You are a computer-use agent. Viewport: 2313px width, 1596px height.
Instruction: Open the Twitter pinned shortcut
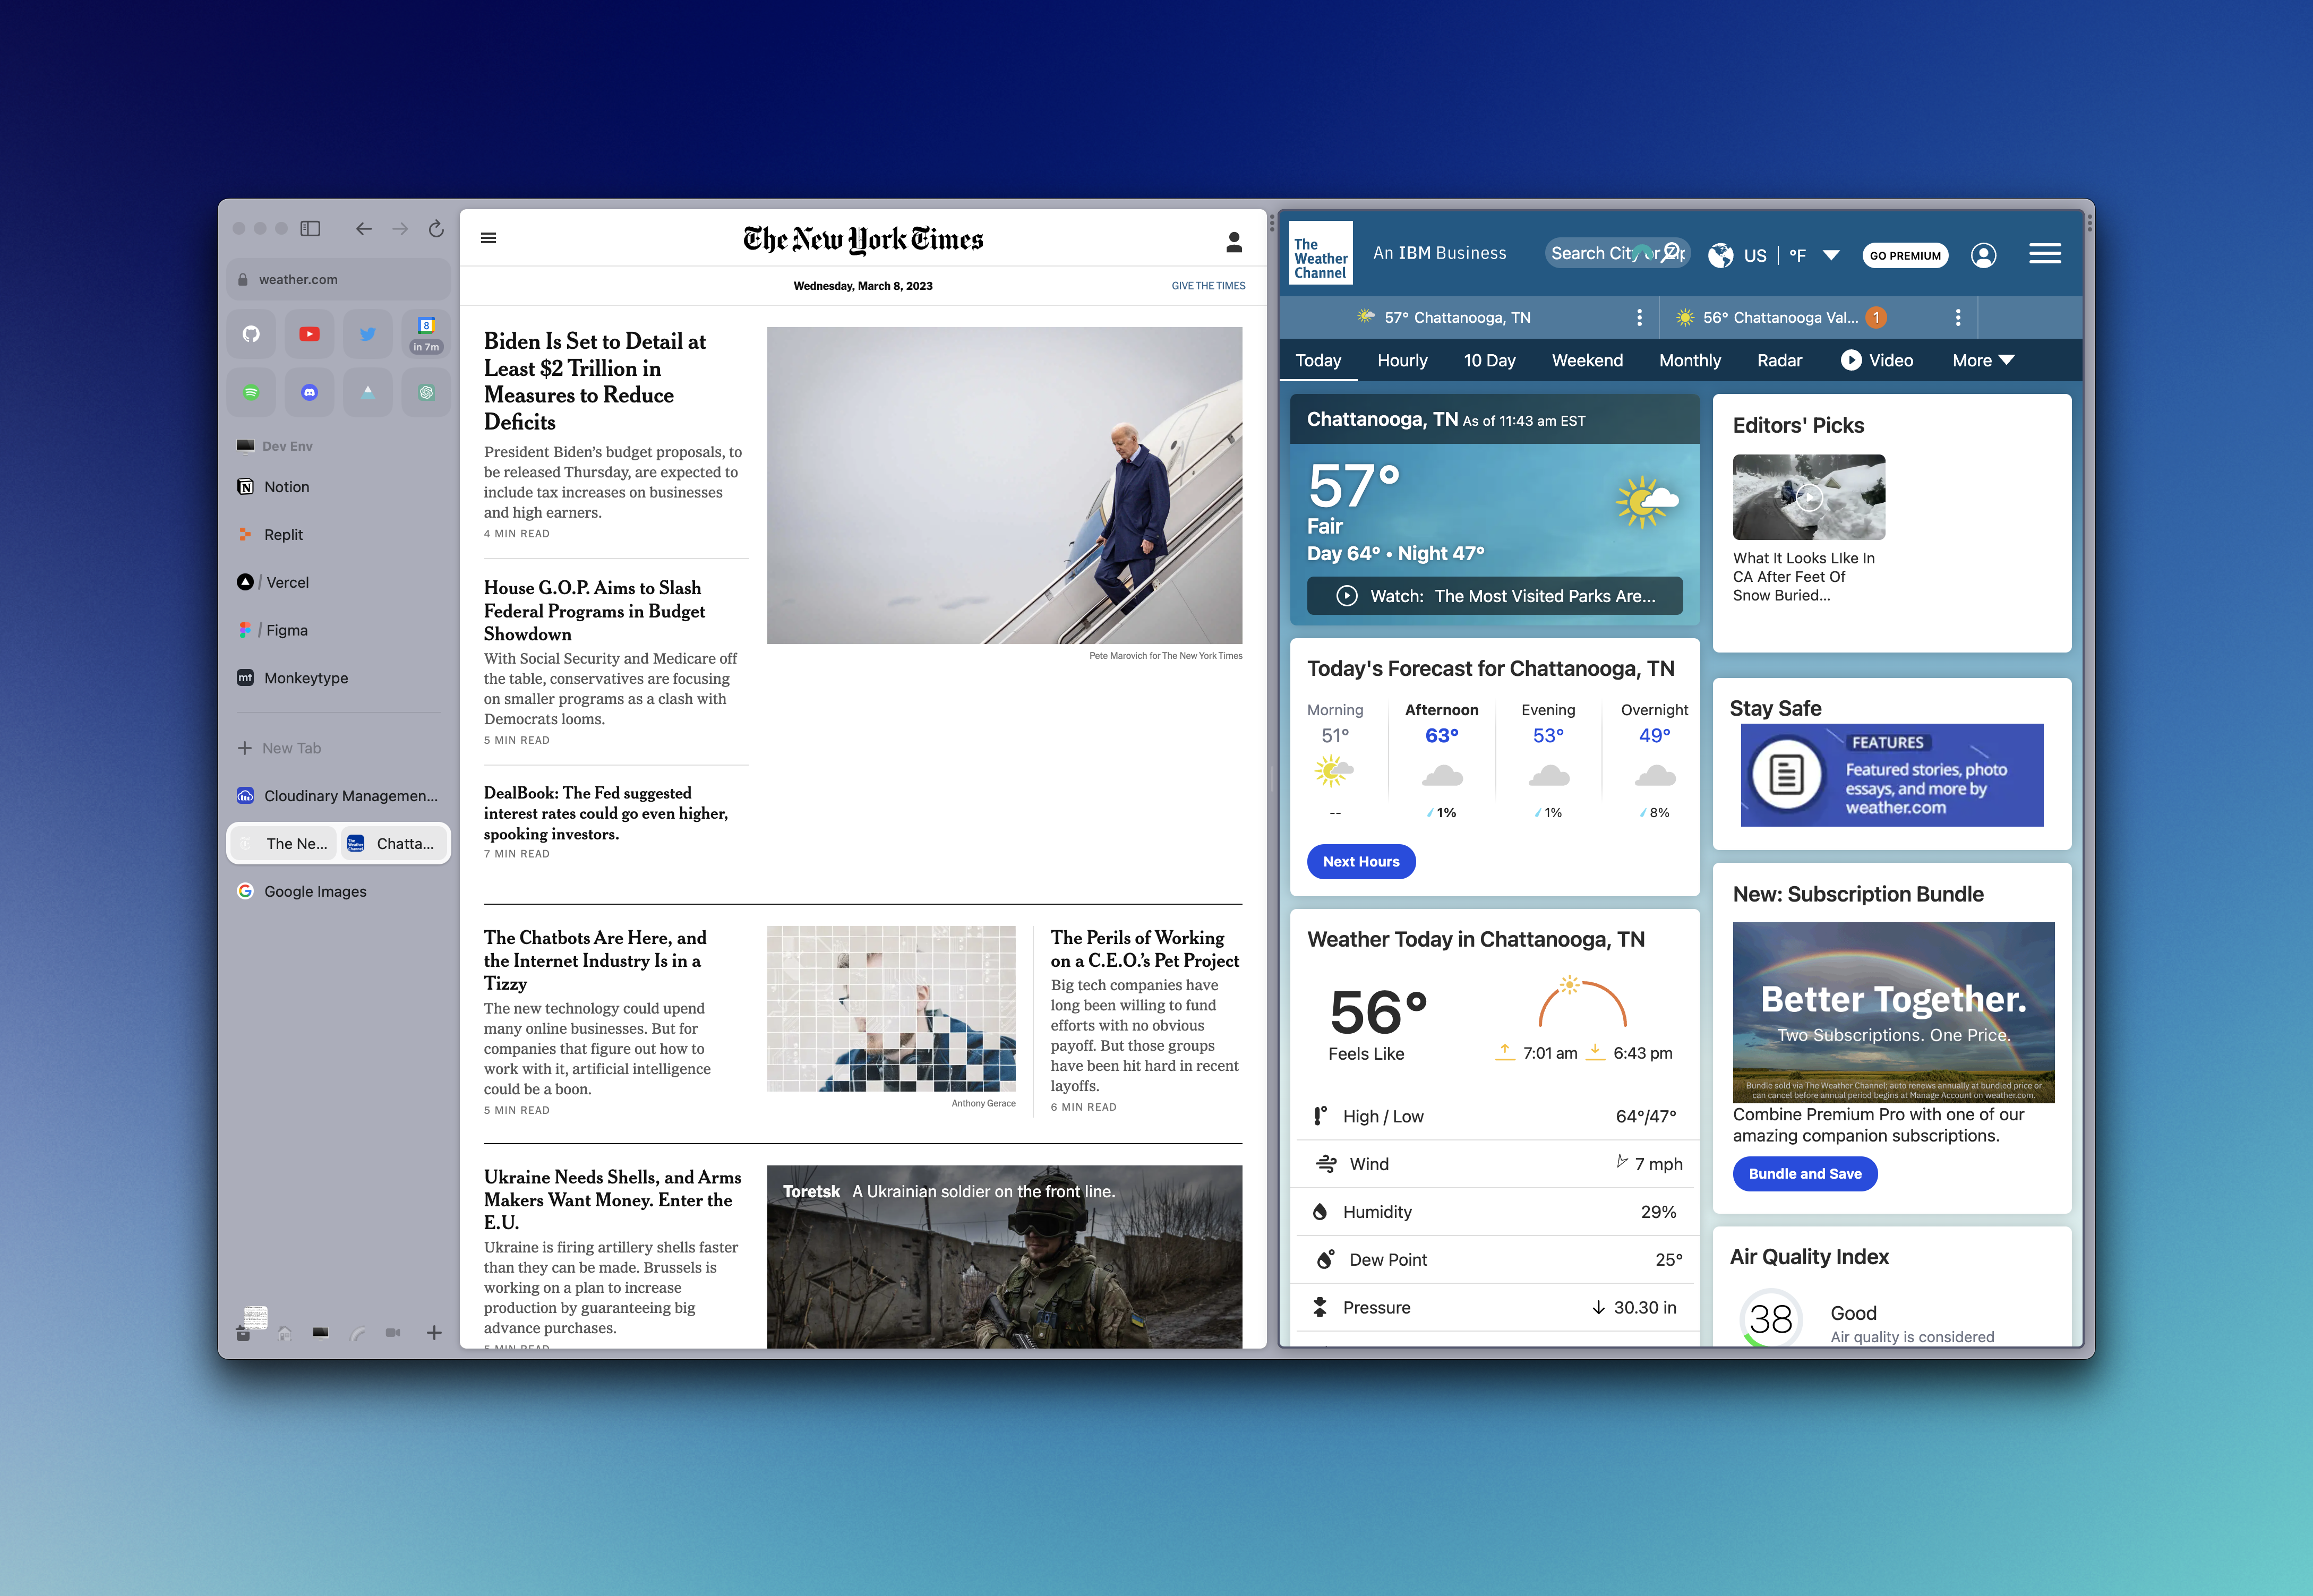click(x=368, y=334)
